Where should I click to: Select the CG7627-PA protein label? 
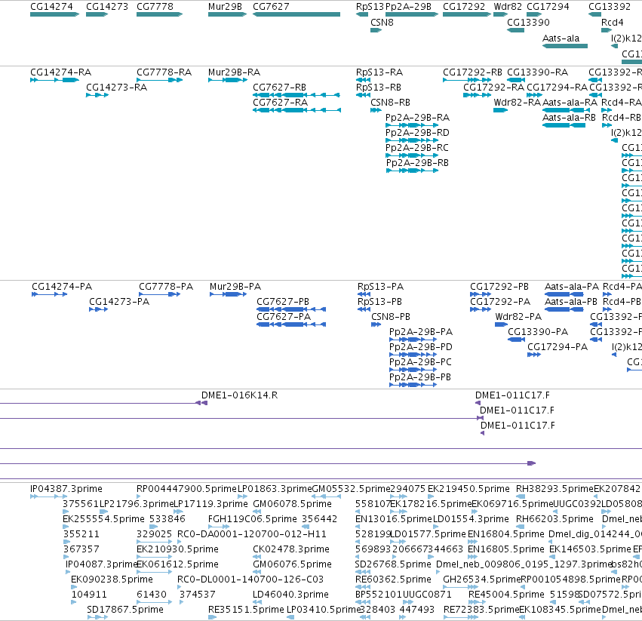(x=284, y=317)
